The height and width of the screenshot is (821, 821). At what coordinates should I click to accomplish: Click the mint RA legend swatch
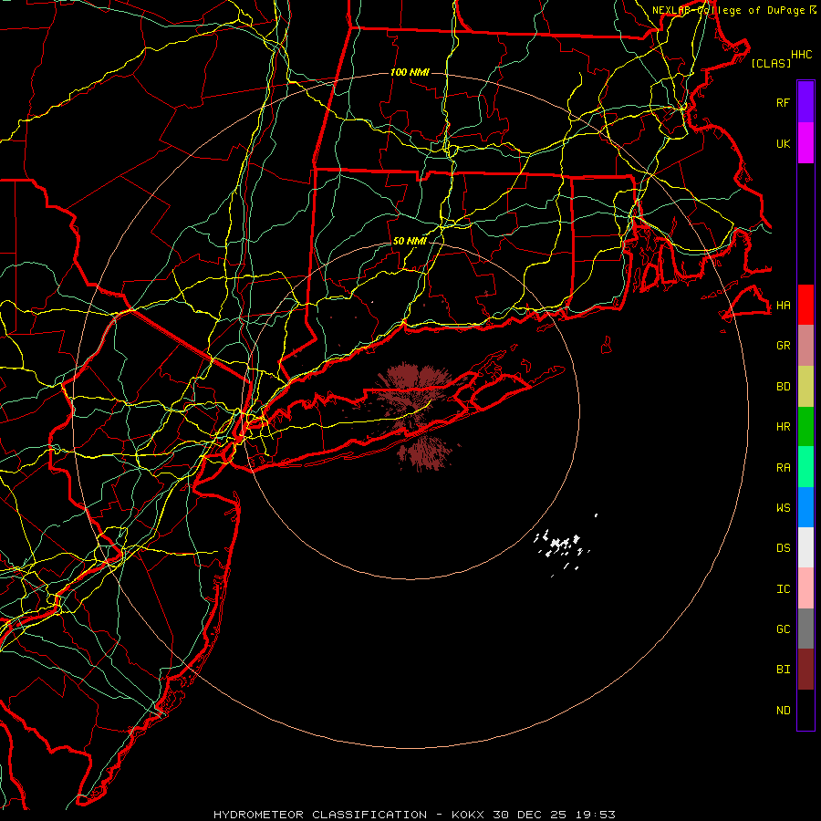805,467
